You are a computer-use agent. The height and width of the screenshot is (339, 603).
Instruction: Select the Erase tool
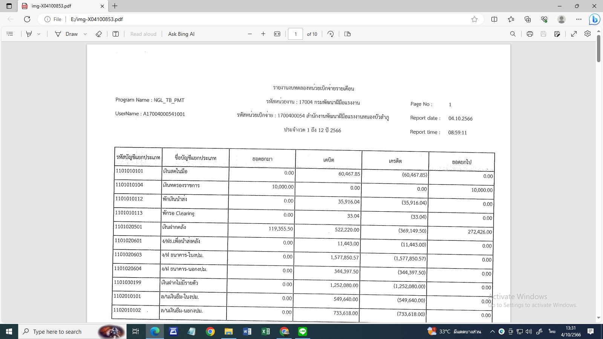click(99, 34)
